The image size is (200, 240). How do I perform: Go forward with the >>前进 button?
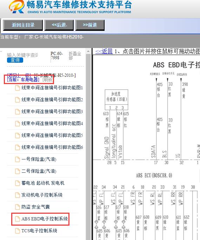[90, 25]
